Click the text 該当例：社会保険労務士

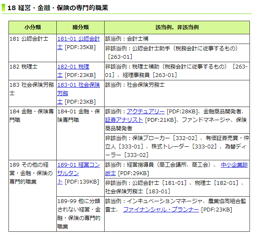click(x=135, y=85)
